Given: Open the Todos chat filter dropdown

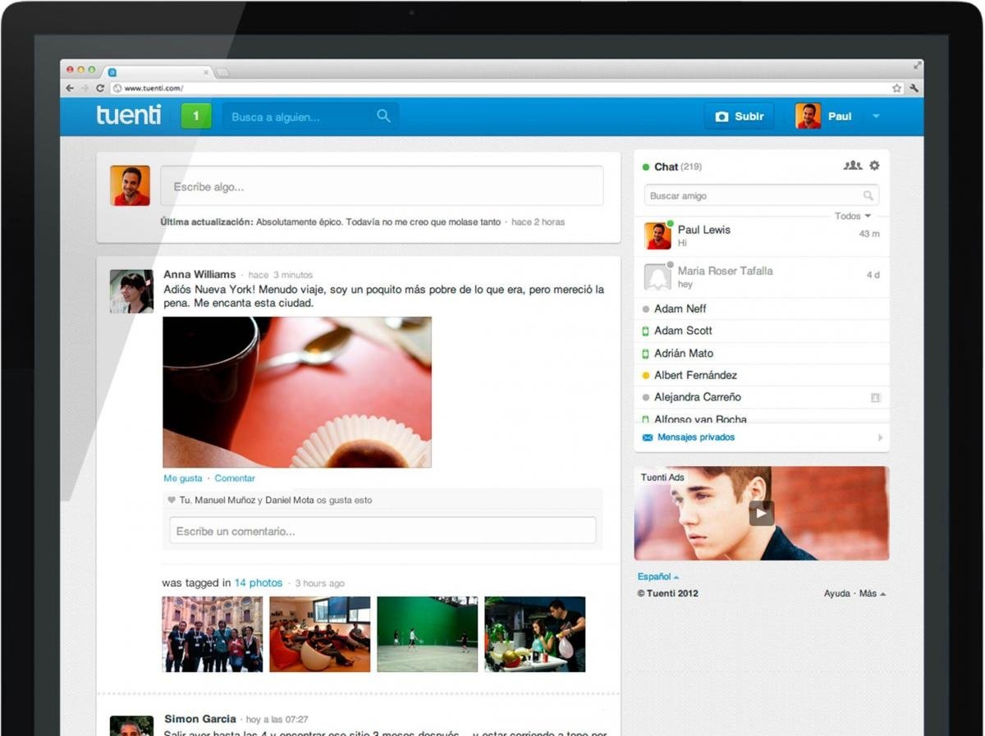Looking at the screenshot, I should [x=852, y=217].
